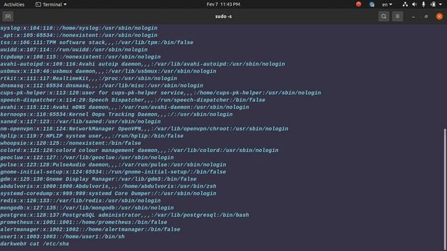The image size is (447, 251).
Task: Click the sudo -s window title
Action: pos(223,17)
